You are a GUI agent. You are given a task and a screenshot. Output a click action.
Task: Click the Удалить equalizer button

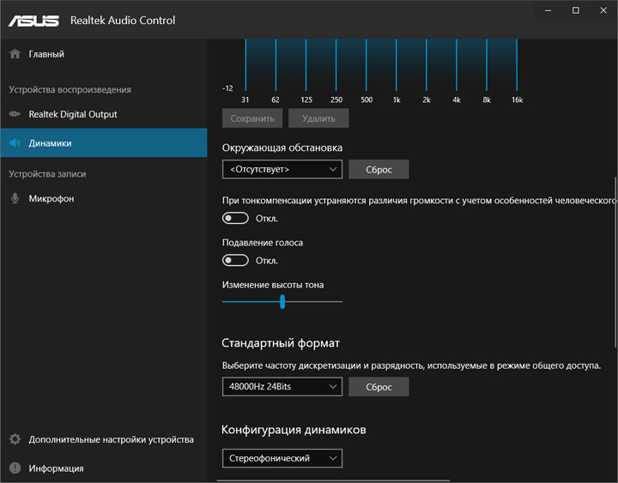coord(318,118)
